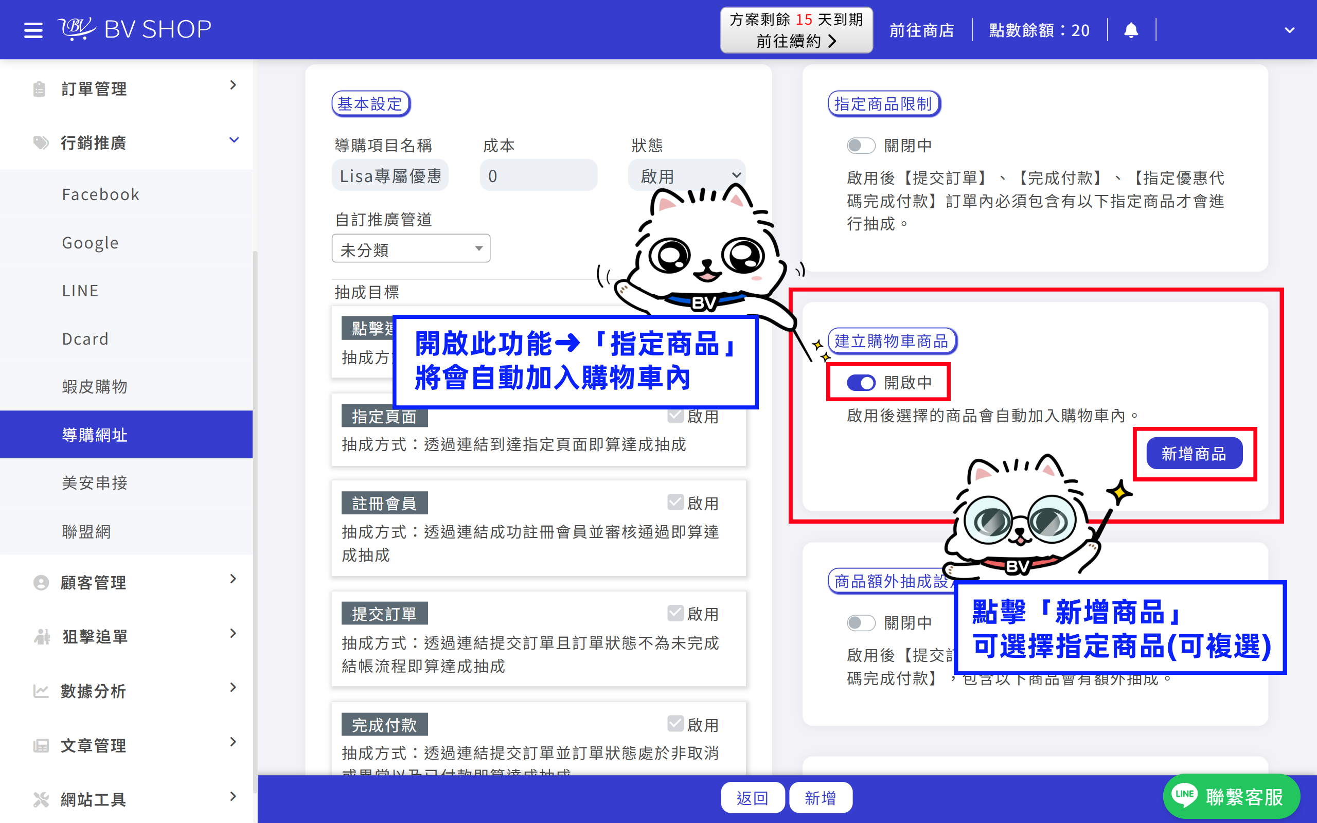Uncheck 啟用 for 完成付款
This screenshot has height=823, width=1317.
675,723
